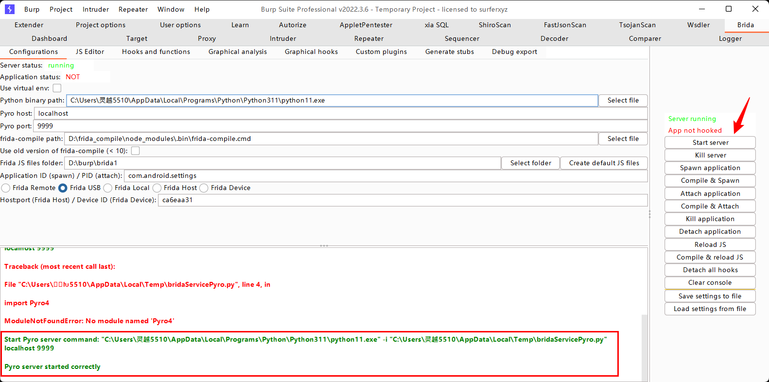Image resolution: width=769 pixels, height=382 pixels.
Task: Go to the Target tab
Action: [x=137, y=38]
